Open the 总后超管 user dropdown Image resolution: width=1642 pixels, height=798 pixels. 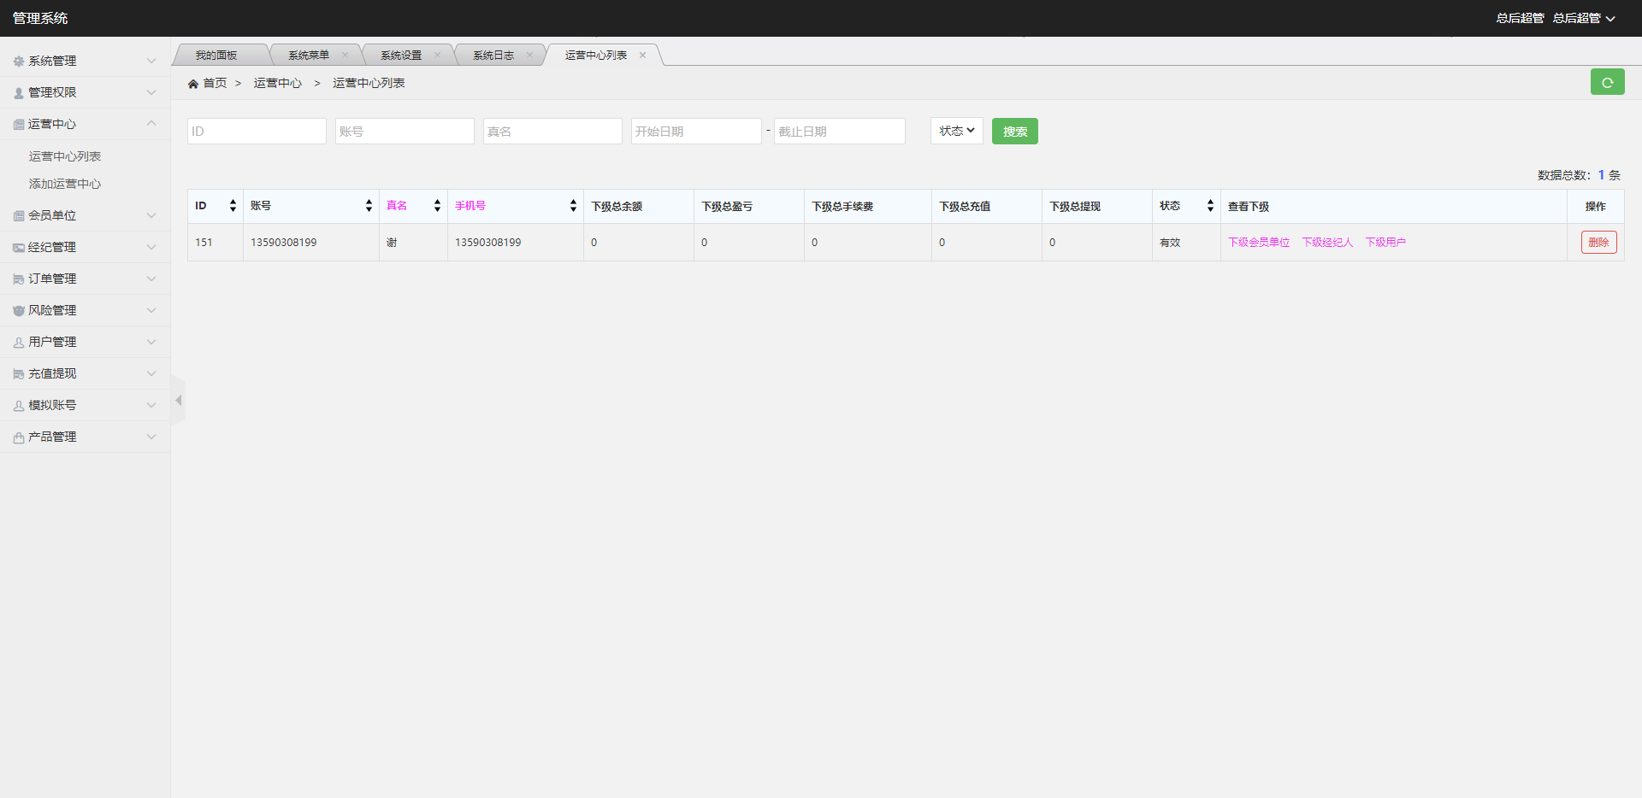[x=1584, y=18]
